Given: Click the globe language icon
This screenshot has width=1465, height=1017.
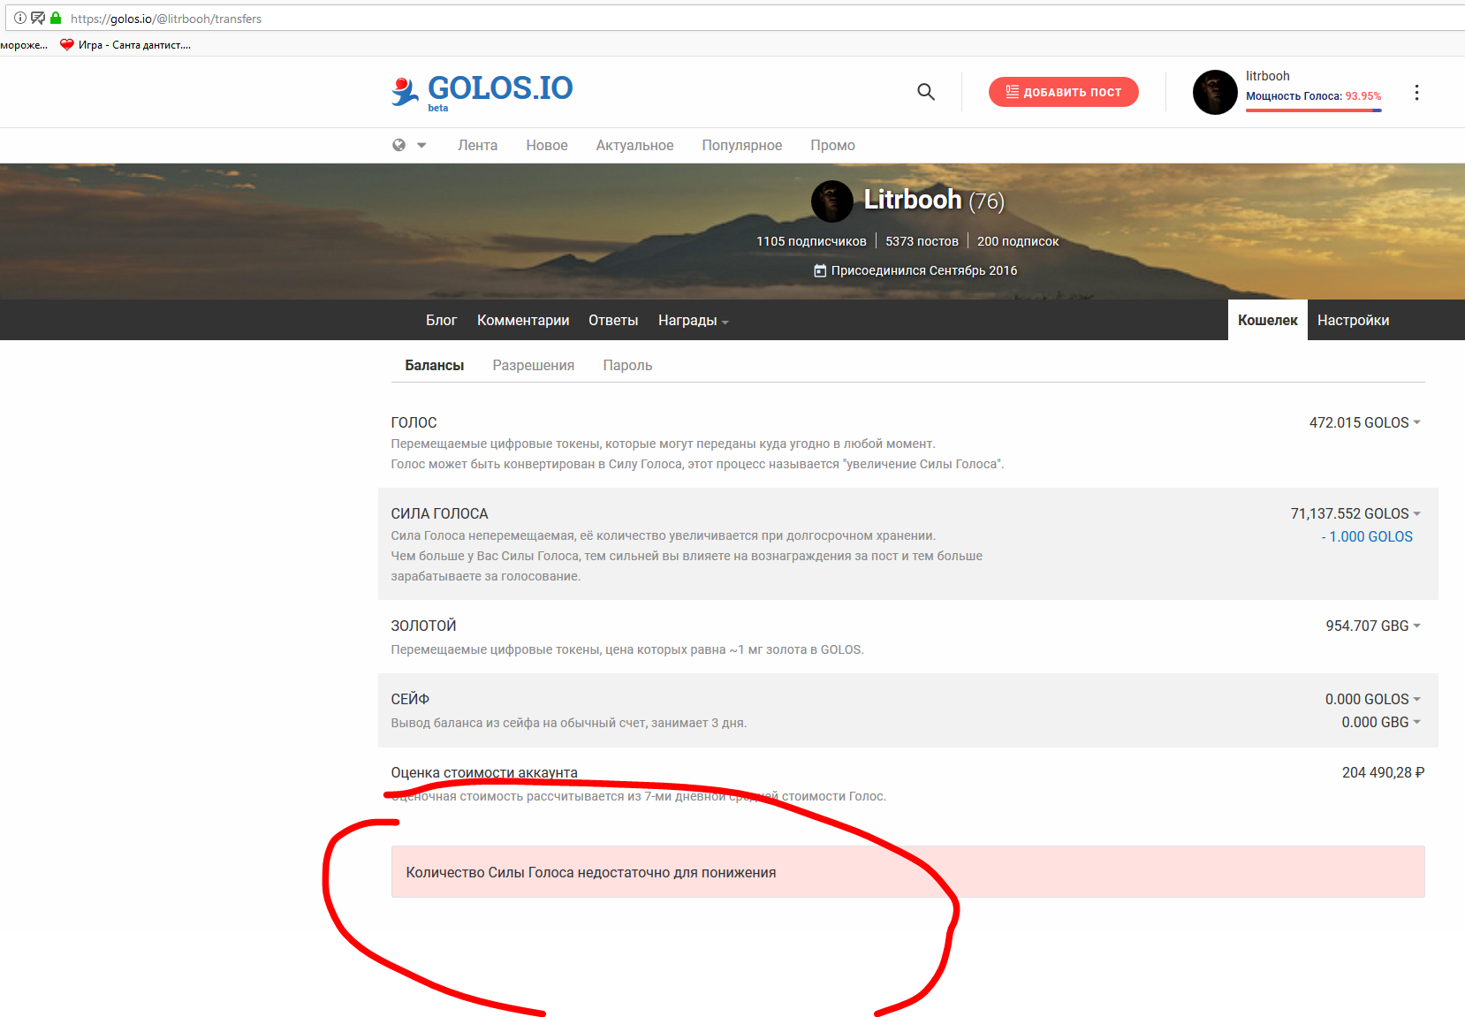Looking at the screenshot, I should tap(400, 145).
